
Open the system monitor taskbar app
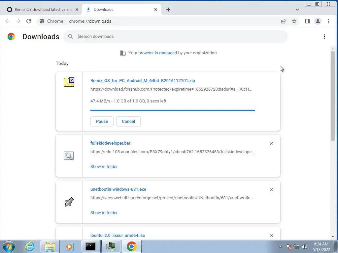[x=111, y=246]
